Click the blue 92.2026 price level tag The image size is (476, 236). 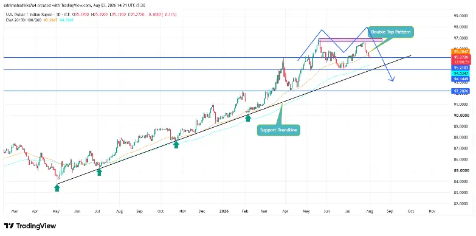pyautogui.click(x=461, y=91)
